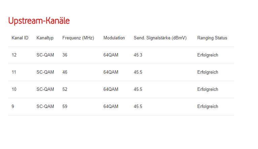Click channel ID 9 cell
Image resolution: width=258 pixels, height=149 pixels.
click(x=13, y=107)
